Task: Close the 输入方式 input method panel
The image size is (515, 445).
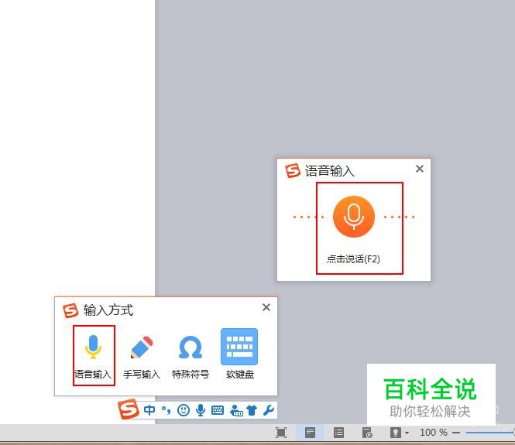Action: (x=266, y=307)
